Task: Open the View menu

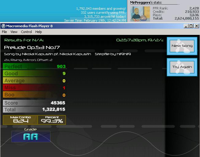Action: pos(14,32)
